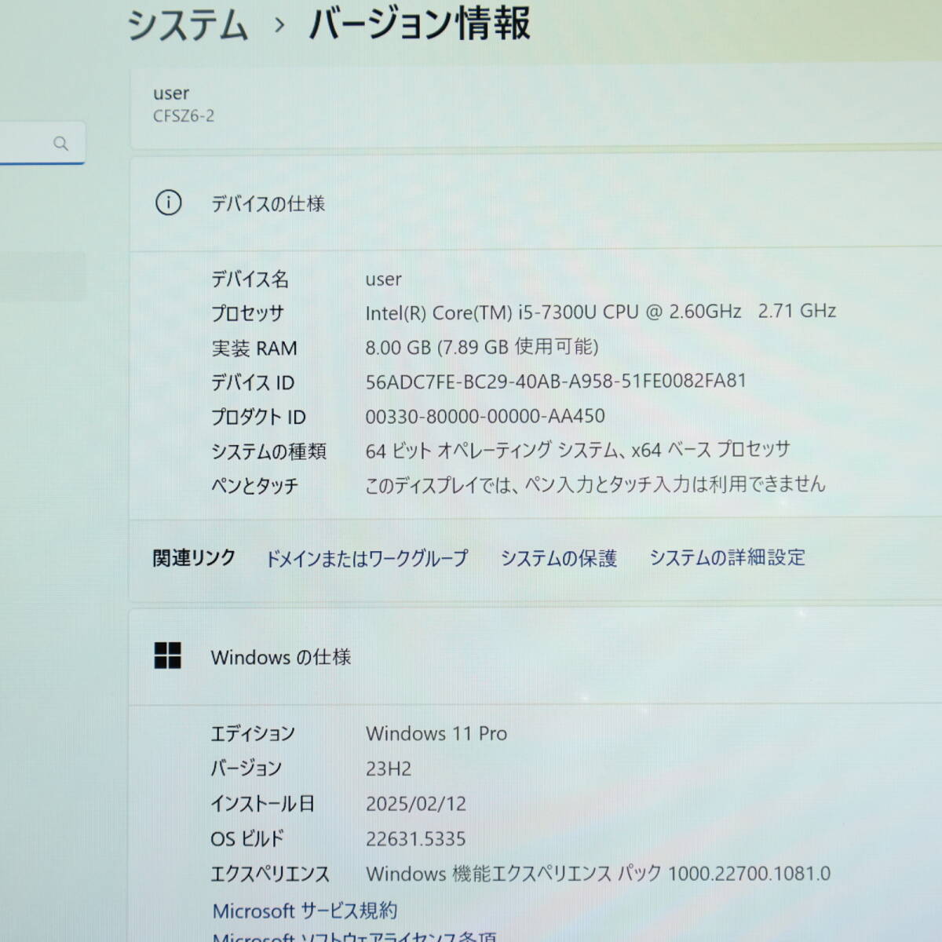Select processor value Intel(R) Core(TM) i5-7300U
Image resolution: width=942 pixels, height=942 pixels.
553,312
